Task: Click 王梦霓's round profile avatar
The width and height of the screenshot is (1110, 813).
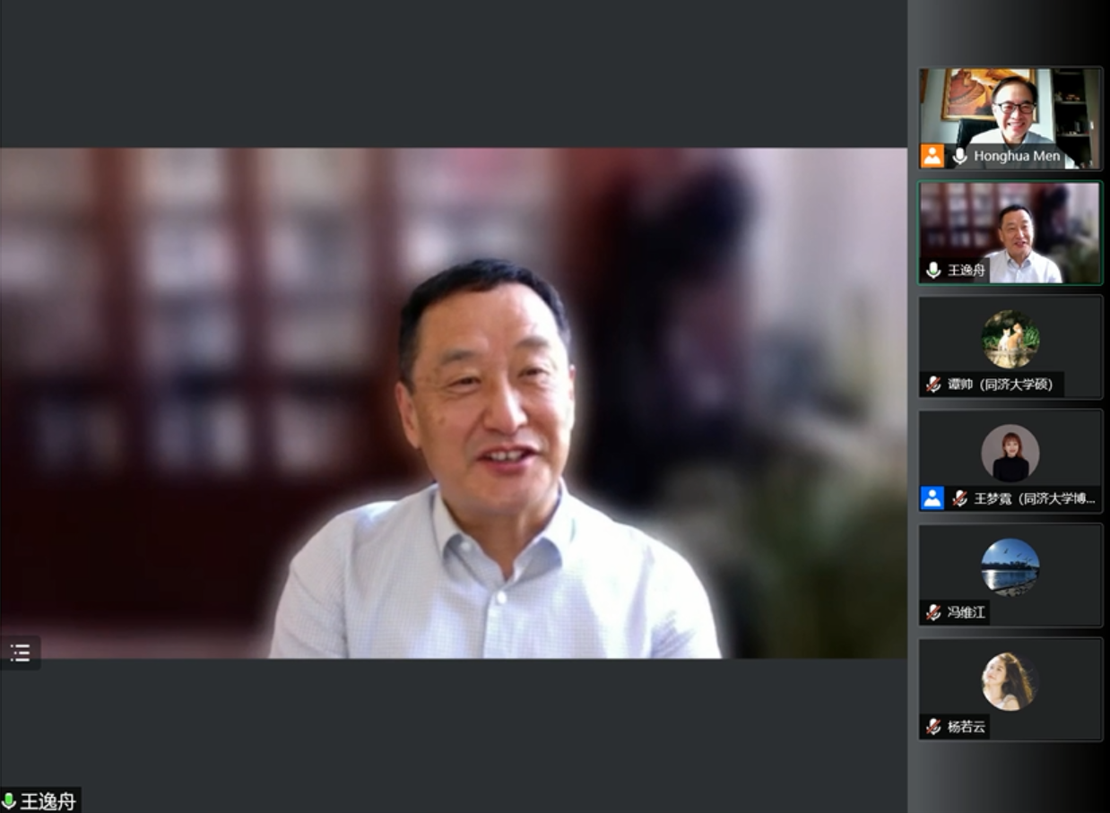Action: click(1010, 453)
